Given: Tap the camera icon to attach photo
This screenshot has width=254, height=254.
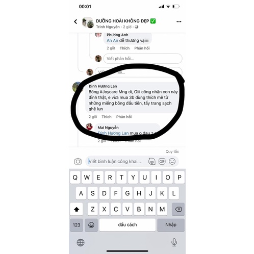Looking at the screenshot, I should pyautogui.click(x=78, y=161).
